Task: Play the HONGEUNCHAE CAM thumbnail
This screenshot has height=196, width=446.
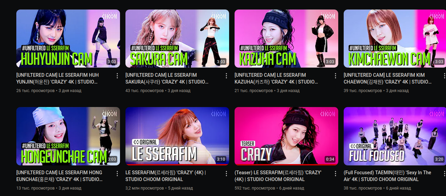Action: coord(68,136)
